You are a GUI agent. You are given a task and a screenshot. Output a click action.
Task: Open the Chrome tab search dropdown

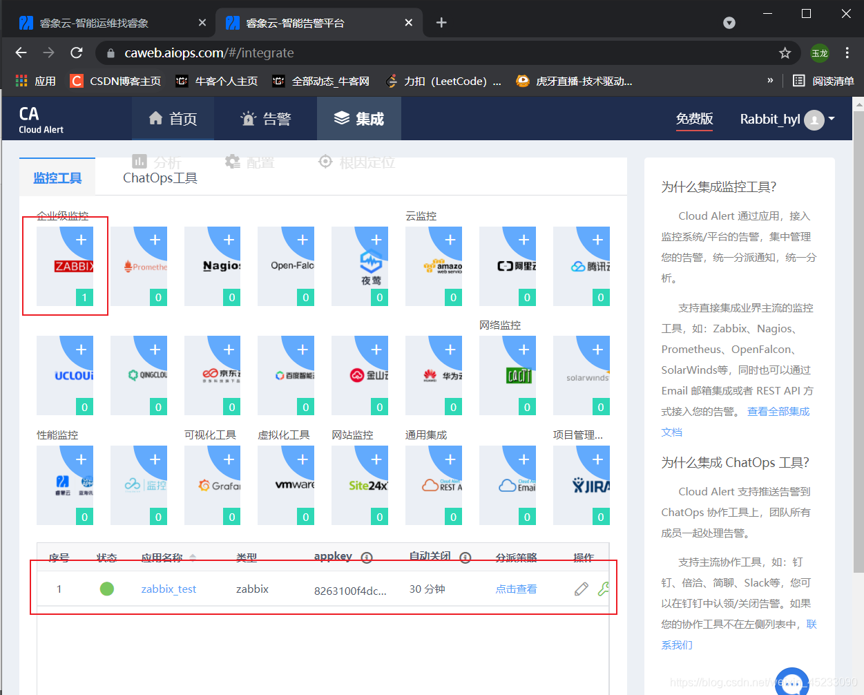point(729,23)
